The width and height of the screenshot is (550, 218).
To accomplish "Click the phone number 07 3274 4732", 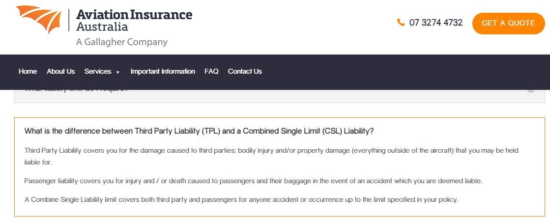I will click(436, 23).
